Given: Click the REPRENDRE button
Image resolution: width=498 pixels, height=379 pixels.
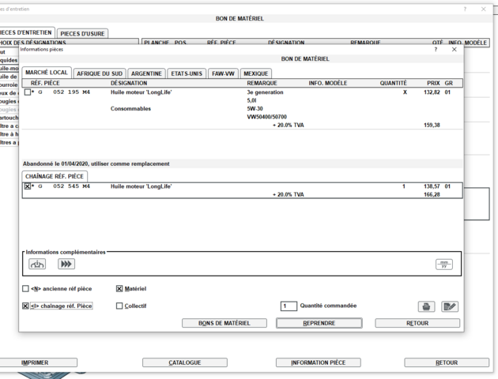Looking at the screenshot, I should 319,323.
